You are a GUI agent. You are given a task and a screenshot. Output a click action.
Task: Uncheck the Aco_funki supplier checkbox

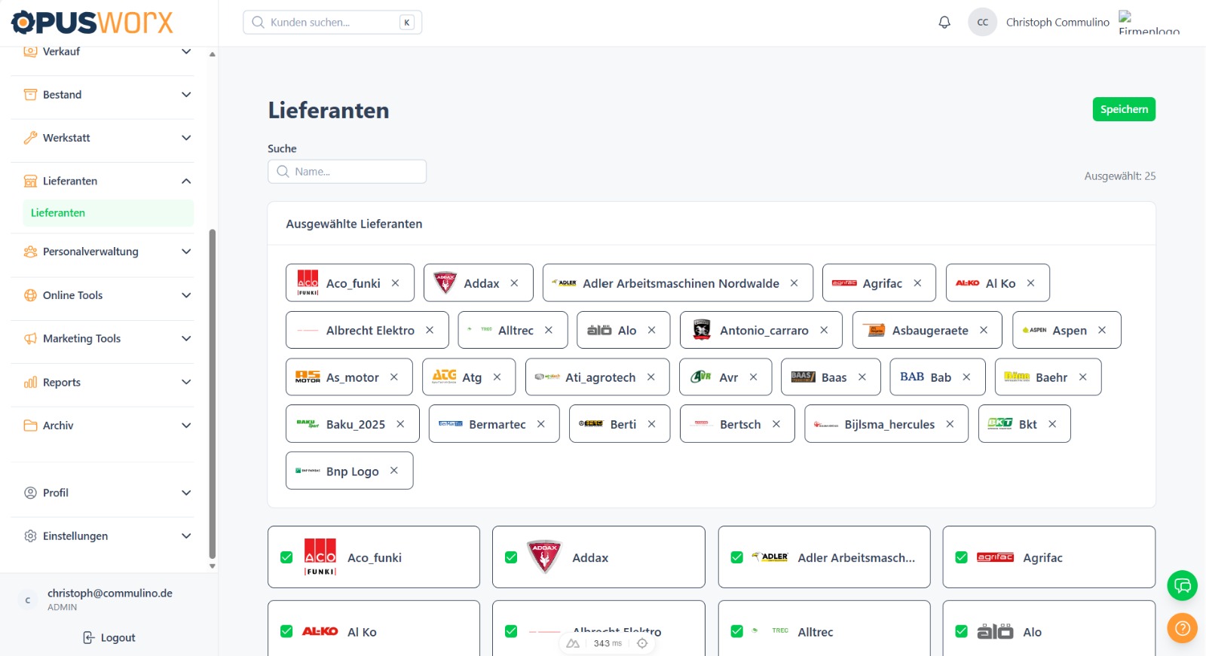(286, 557)
